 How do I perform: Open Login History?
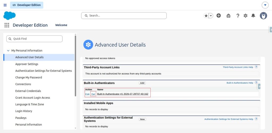tap(24, 111)
